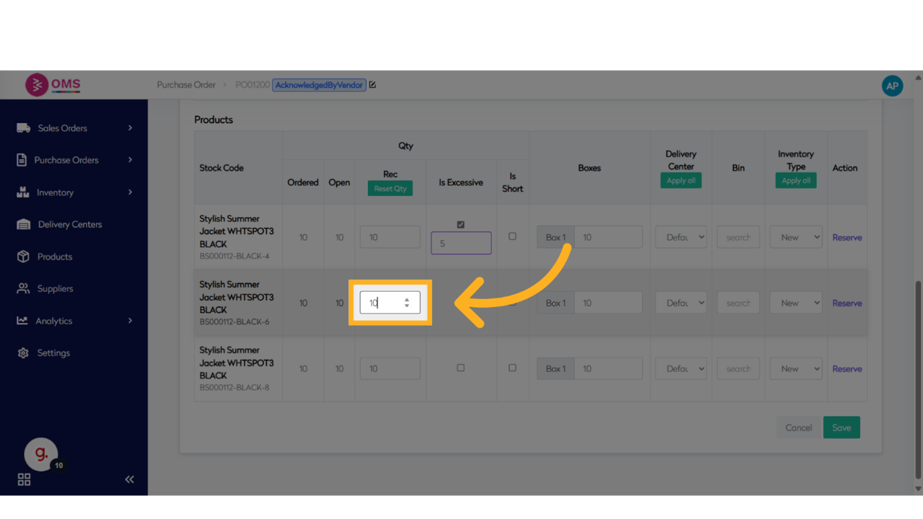
Task: Click the Save button
Action: pyautogui.click(x=841, y=428)
